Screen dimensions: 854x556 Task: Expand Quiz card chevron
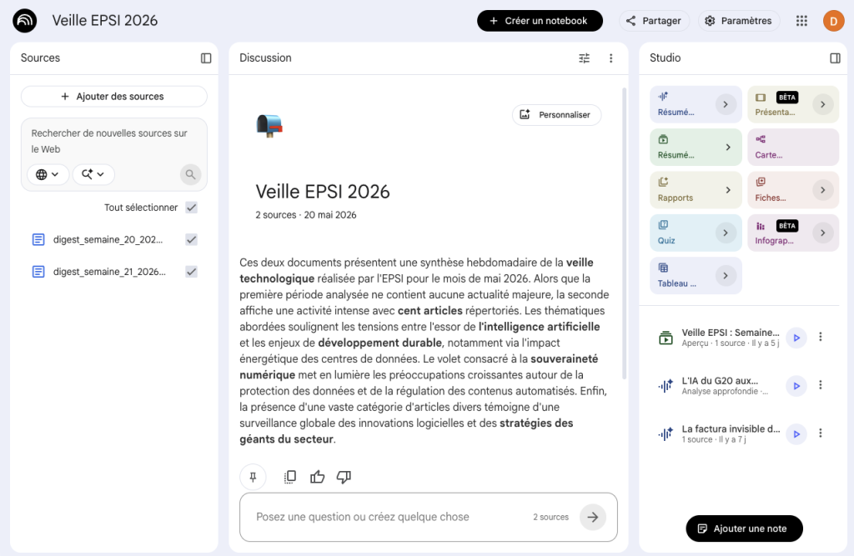pos(726,233)
